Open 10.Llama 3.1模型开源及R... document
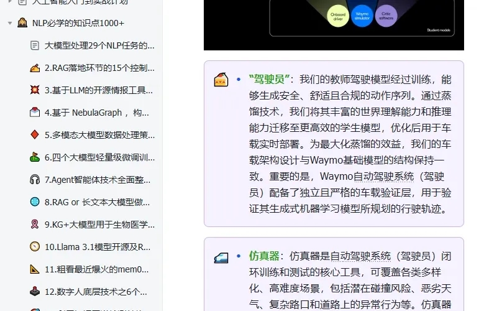The width and height of the screenshot is (502, 311). 98,247
